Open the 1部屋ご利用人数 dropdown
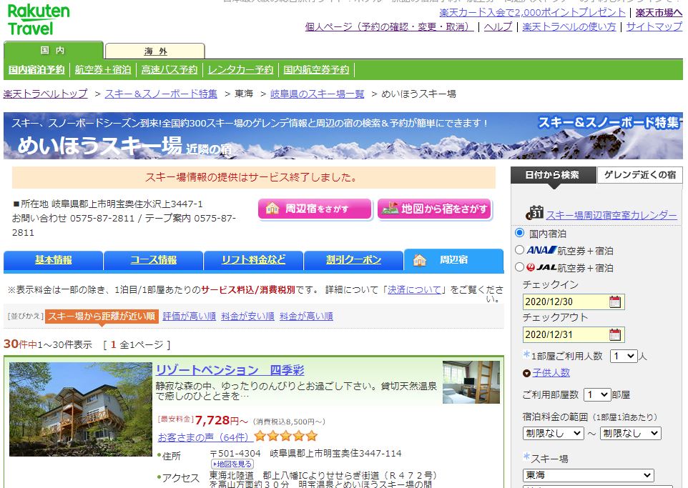This screenshot has width=688, height=488. [x=624, y=356]
